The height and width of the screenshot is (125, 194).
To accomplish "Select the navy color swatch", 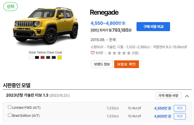I will click(54, 57).
